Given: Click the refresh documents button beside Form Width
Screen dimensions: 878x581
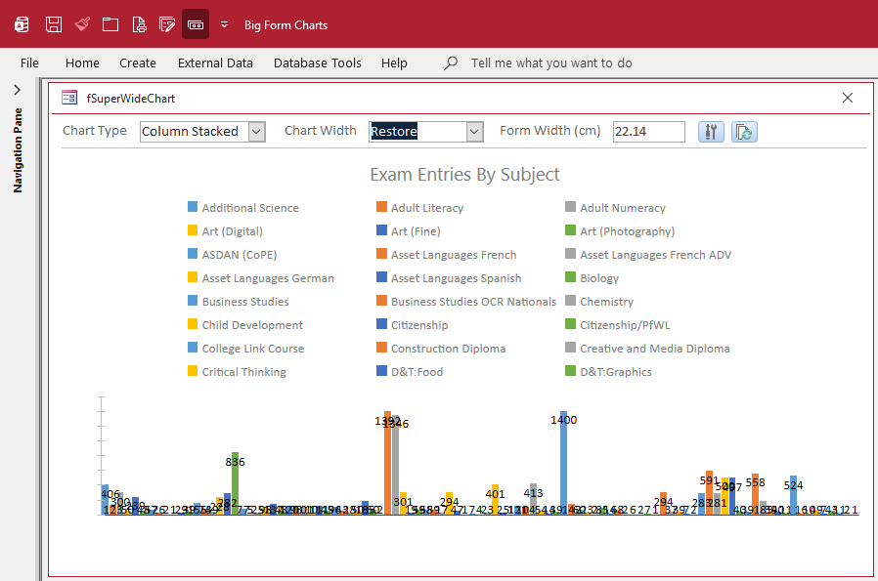Looking at the screenshot, I should (744, 132).
